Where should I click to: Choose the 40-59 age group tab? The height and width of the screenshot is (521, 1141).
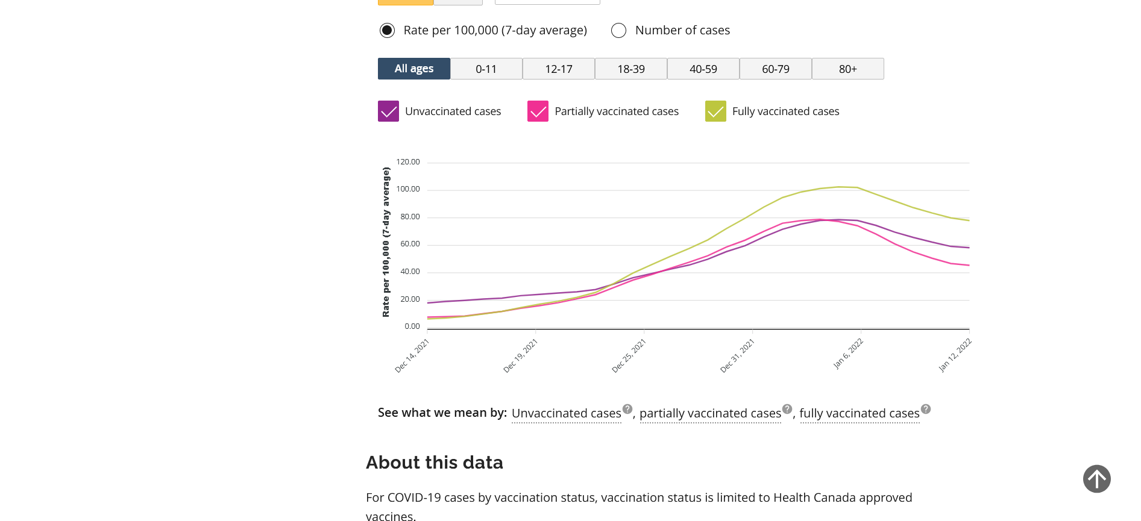(703, 69)
